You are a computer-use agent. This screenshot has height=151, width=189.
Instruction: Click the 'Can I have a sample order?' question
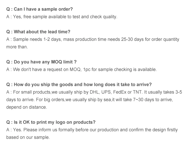pyautogui.click(x=40, y=9)
